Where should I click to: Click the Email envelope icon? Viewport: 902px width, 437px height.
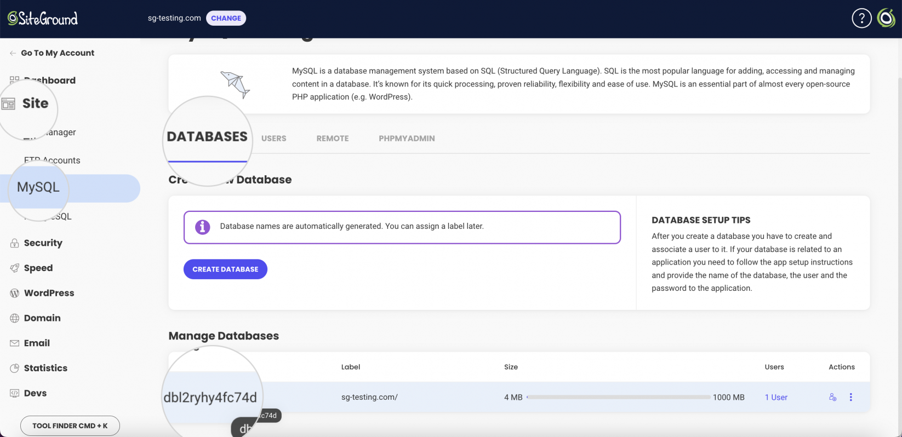point(15,343)
